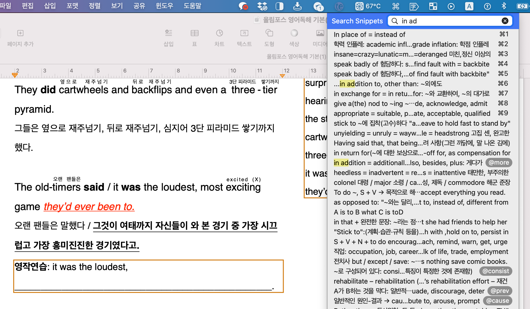Open the 삽입 menu in menu bar

(50, 6)
